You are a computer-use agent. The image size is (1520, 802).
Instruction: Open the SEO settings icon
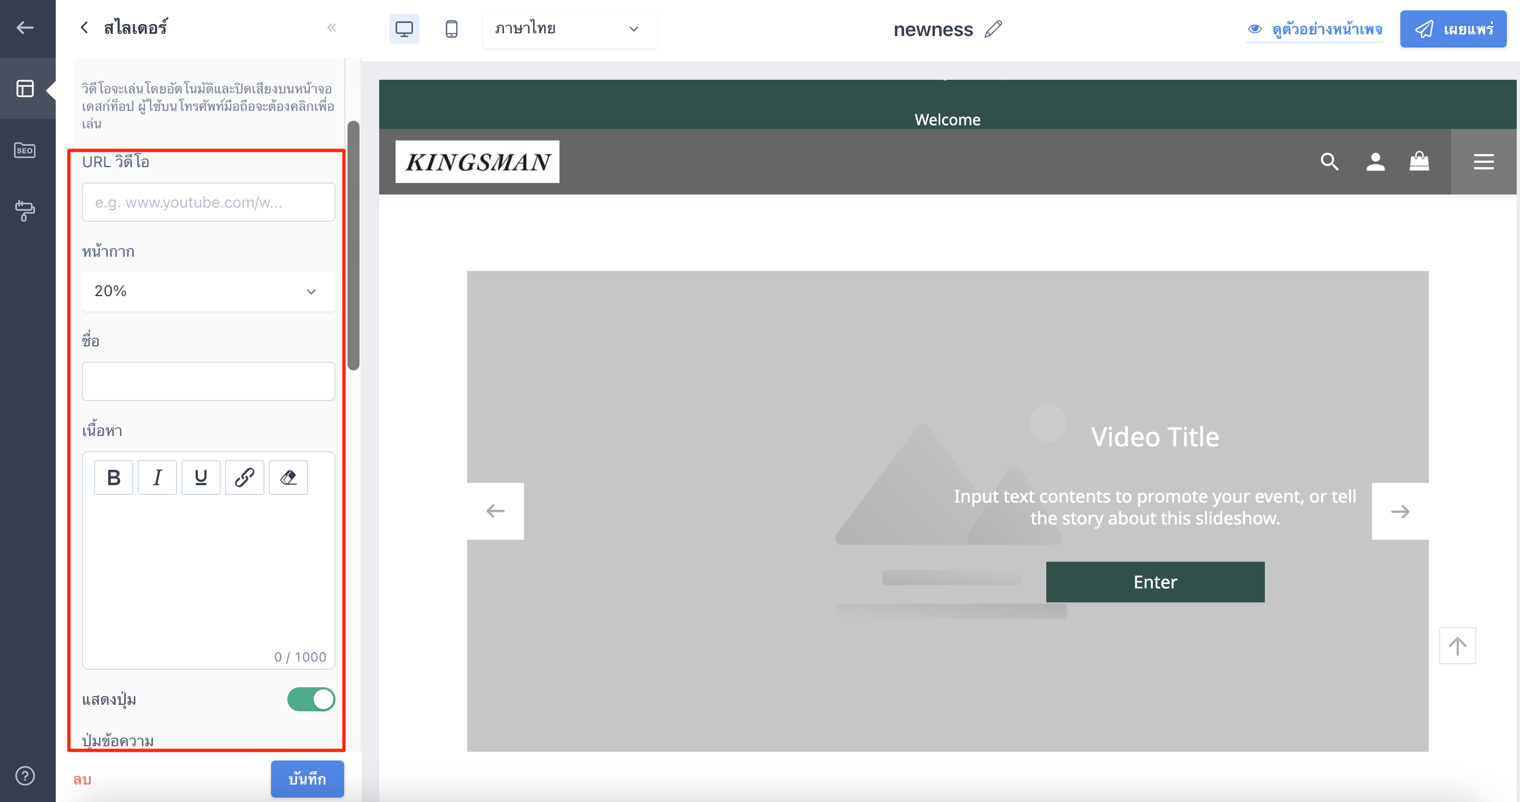[x=25, y=150]
